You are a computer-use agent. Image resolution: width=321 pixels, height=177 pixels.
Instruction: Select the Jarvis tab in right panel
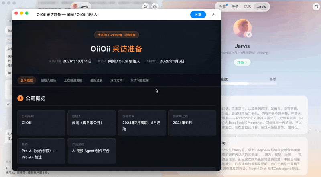[x=261, y=6]
